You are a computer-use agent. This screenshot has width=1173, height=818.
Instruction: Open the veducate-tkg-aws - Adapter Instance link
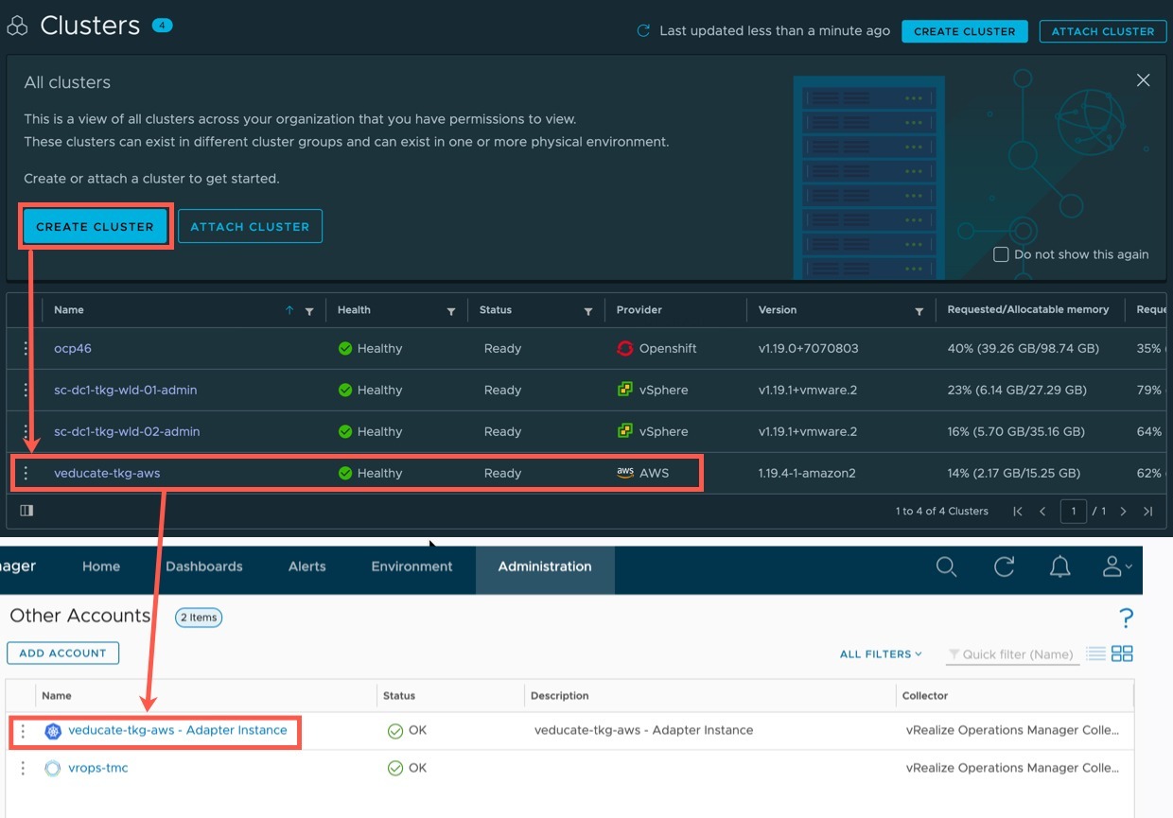point(178,730)
